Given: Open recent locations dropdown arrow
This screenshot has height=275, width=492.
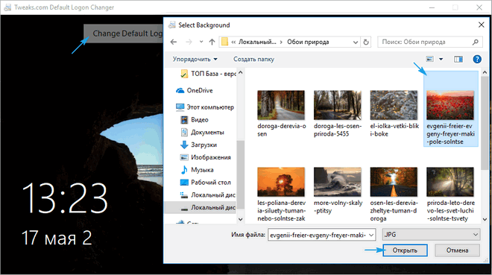Looking at the screenshot, I should [201, 42].
